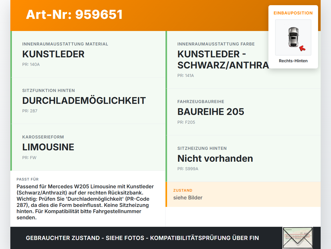This screenshot has height=249, width=331.
Task: Click the Rechts-Hinten position label
Action: click(293, 61)
